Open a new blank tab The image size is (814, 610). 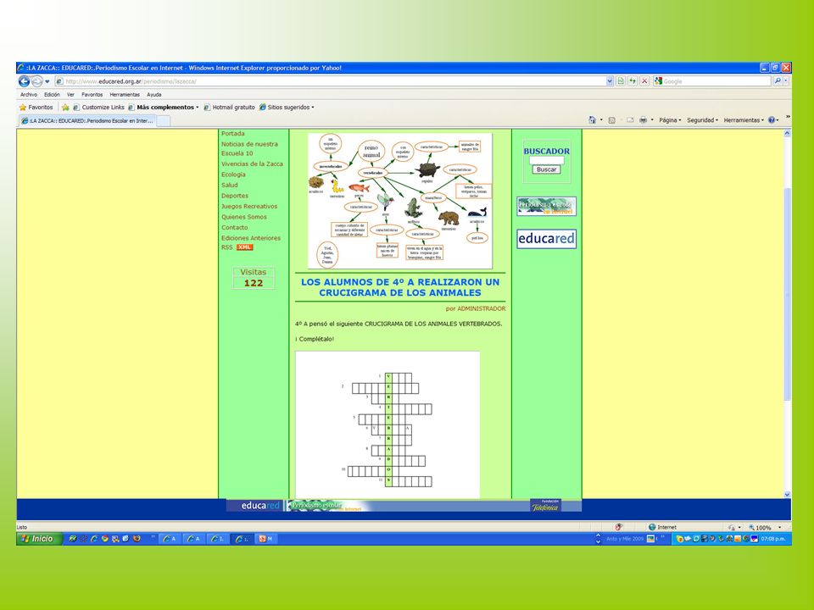[x=163, y=121]
